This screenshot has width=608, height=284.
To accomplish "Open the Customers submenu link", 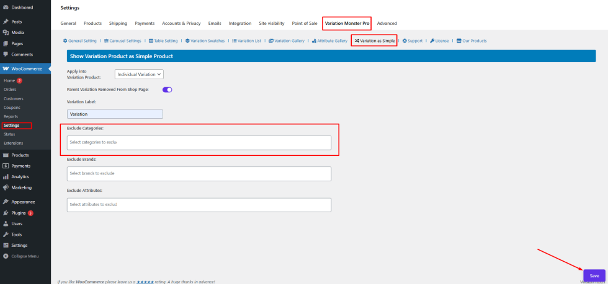I will click(14, 98).
